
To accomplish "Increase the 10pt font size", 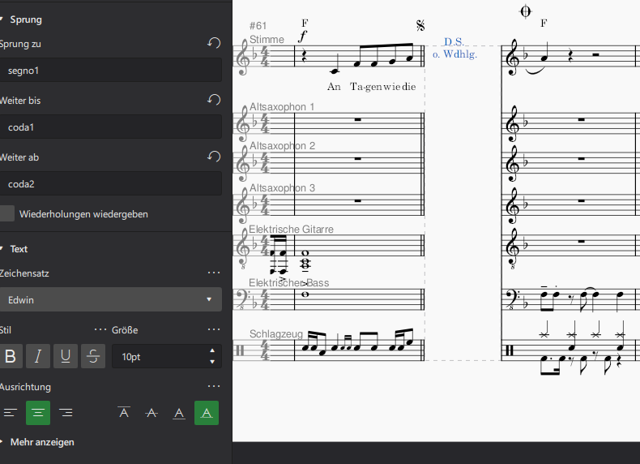I will pos(212,351).
